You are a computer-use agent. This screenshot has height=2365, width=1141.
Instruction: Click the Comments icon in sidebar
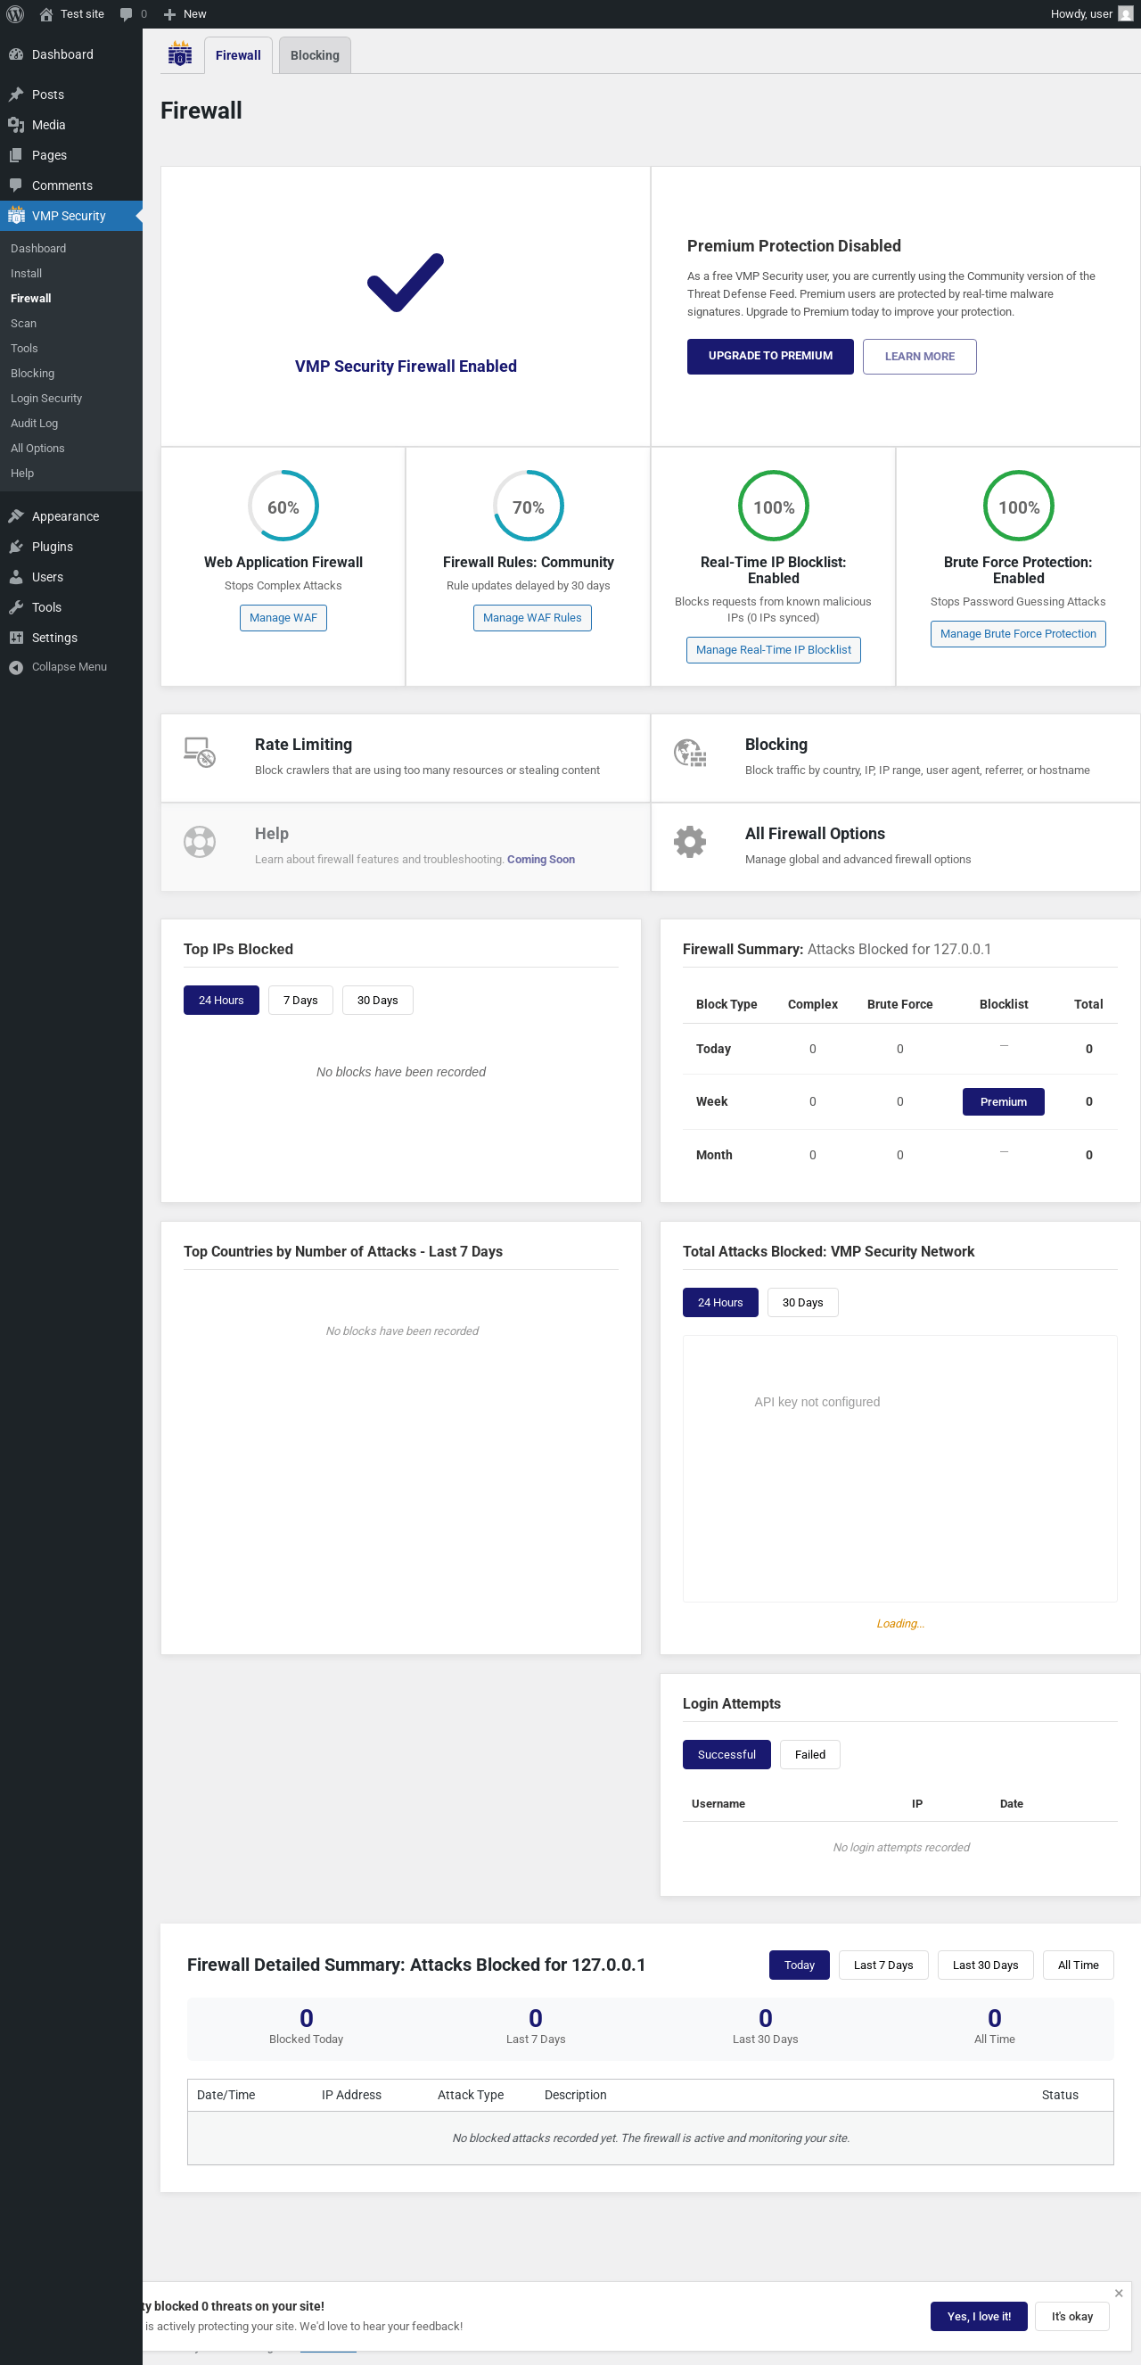click(16, 185)
